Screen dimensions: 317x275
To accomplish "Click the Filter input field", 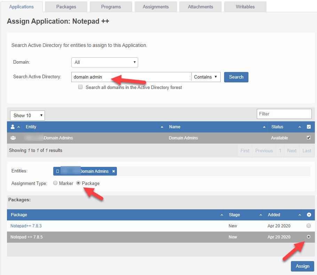I will tap(284, 114).
